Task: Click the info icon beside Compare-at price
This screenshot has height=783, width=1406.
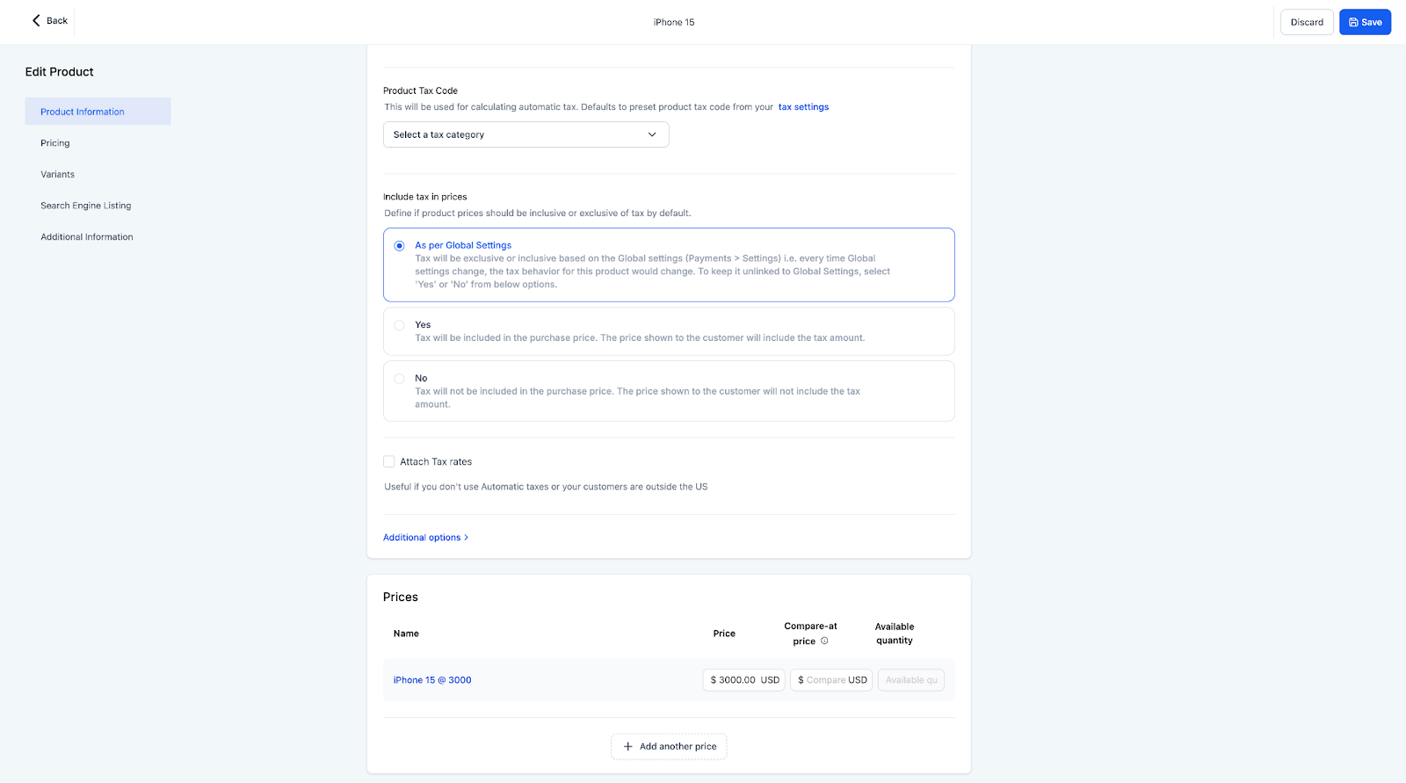Action: (824, 641)
